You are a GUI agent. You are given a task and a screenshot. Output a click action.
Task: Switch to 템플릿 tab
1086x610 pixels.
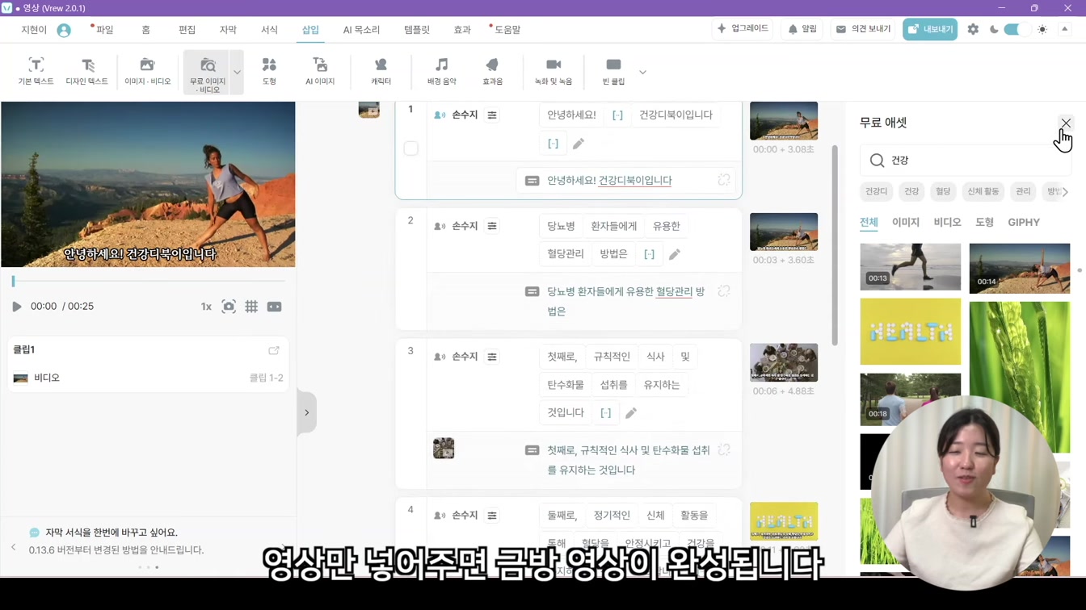(417, 30)
